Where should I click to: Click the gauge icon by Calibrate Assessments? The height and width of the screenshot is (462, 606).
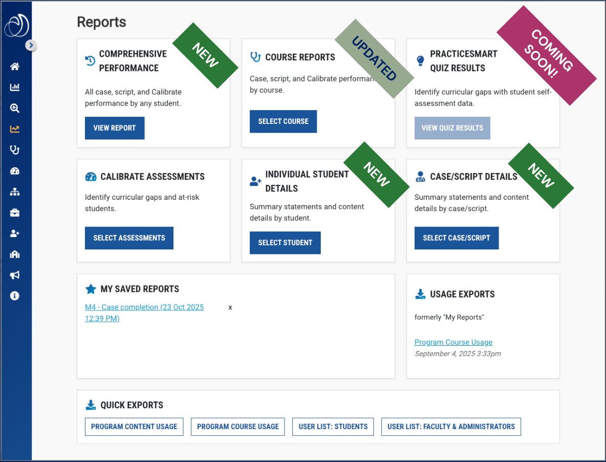pyautogui.click(x=91, y=177)
